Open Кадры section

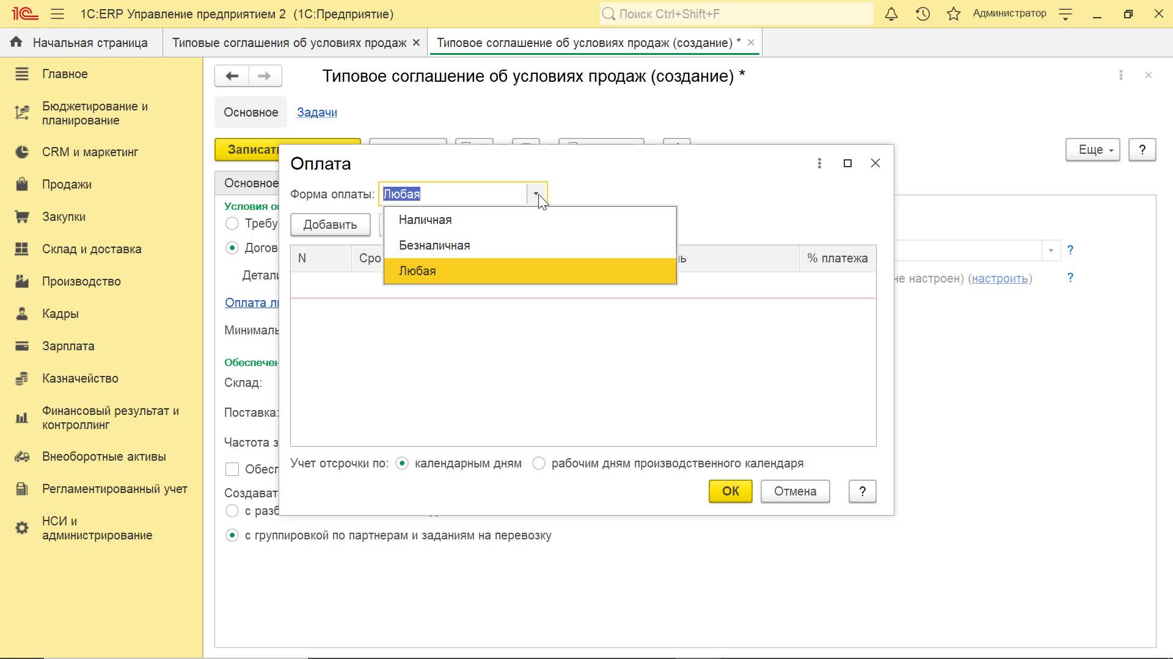[101, 314]
